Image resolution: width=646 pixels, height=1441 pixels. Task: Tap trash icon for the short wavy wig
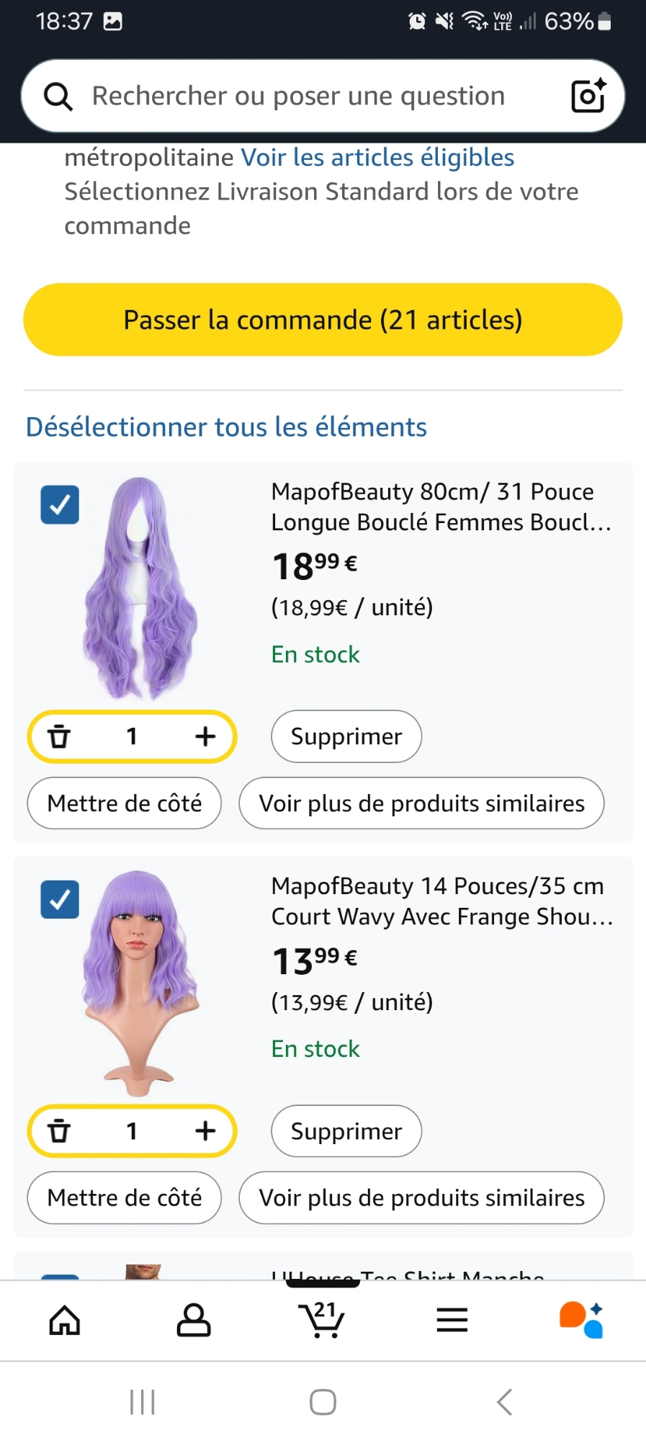59,1131
